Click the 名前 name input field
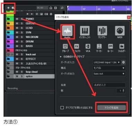Viewport: 132px width, 126px height. 109,85
